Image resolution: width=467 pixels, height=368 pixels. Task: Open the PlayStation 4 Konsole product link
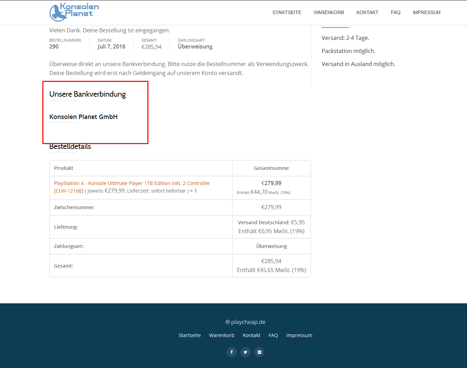pyautogui.click(x=132, y=187)
